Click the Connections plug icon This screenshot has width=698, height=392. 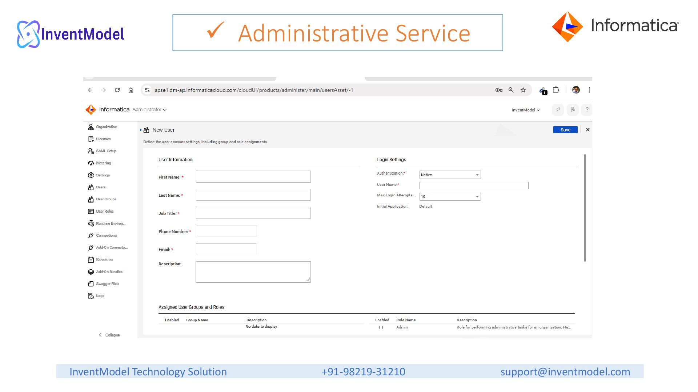(91, 236)
